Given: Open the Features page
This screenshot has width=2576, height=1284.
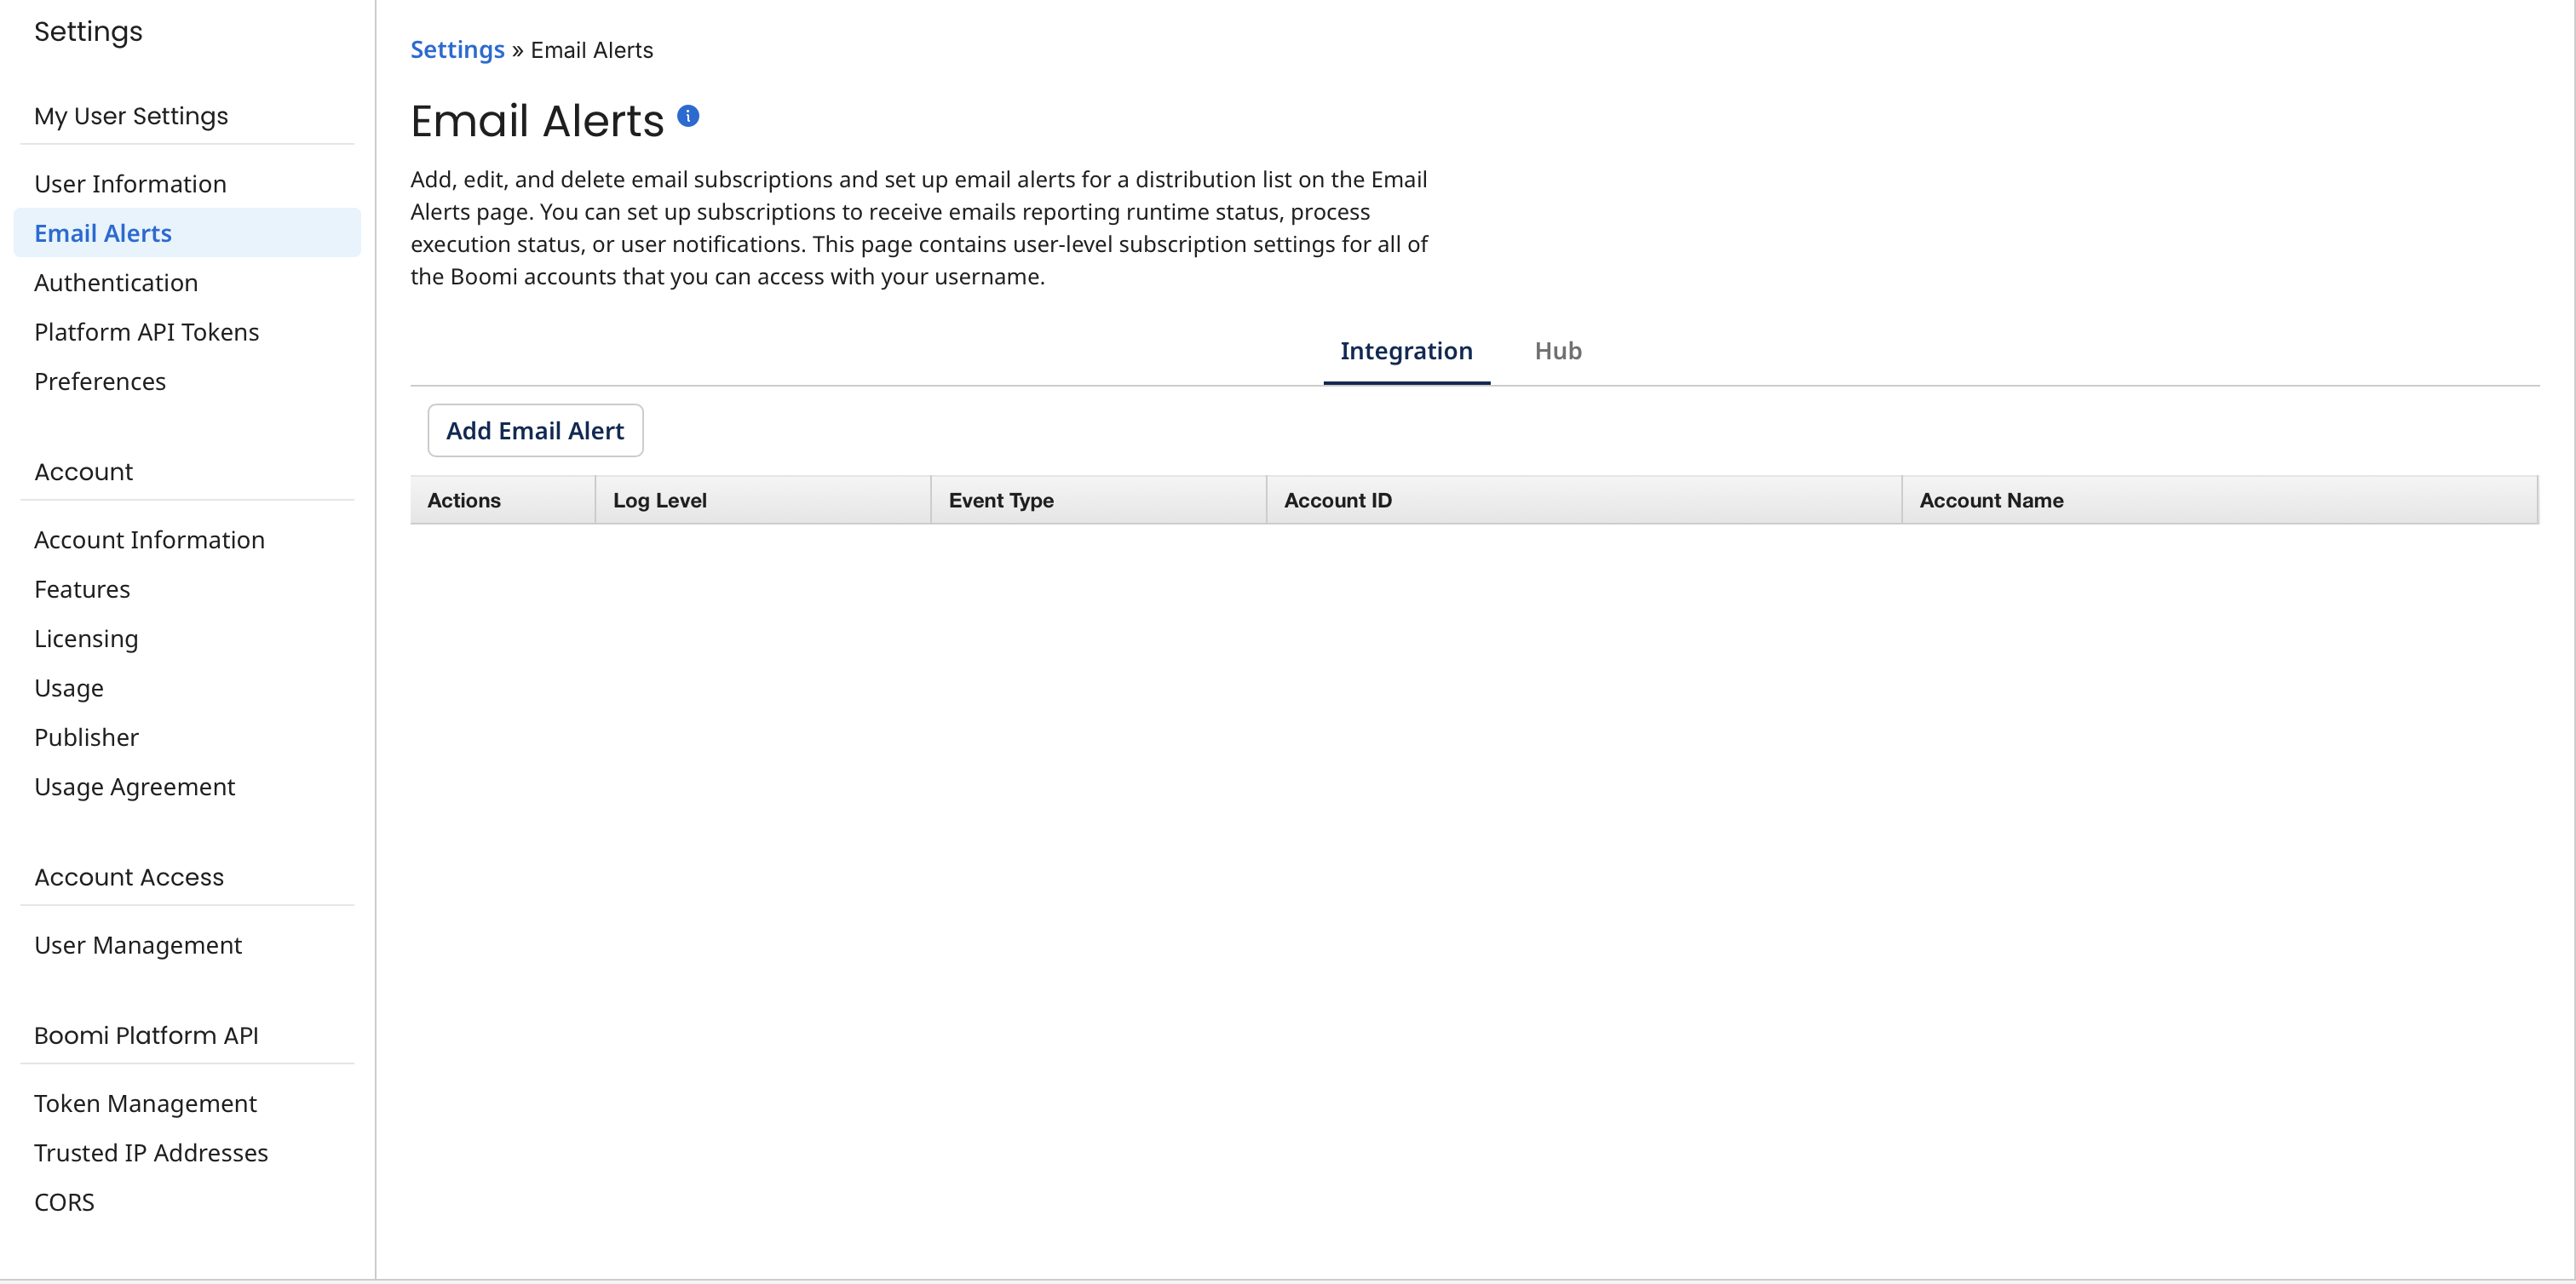Looking at the screenshot, I should (x=82, y=588).
